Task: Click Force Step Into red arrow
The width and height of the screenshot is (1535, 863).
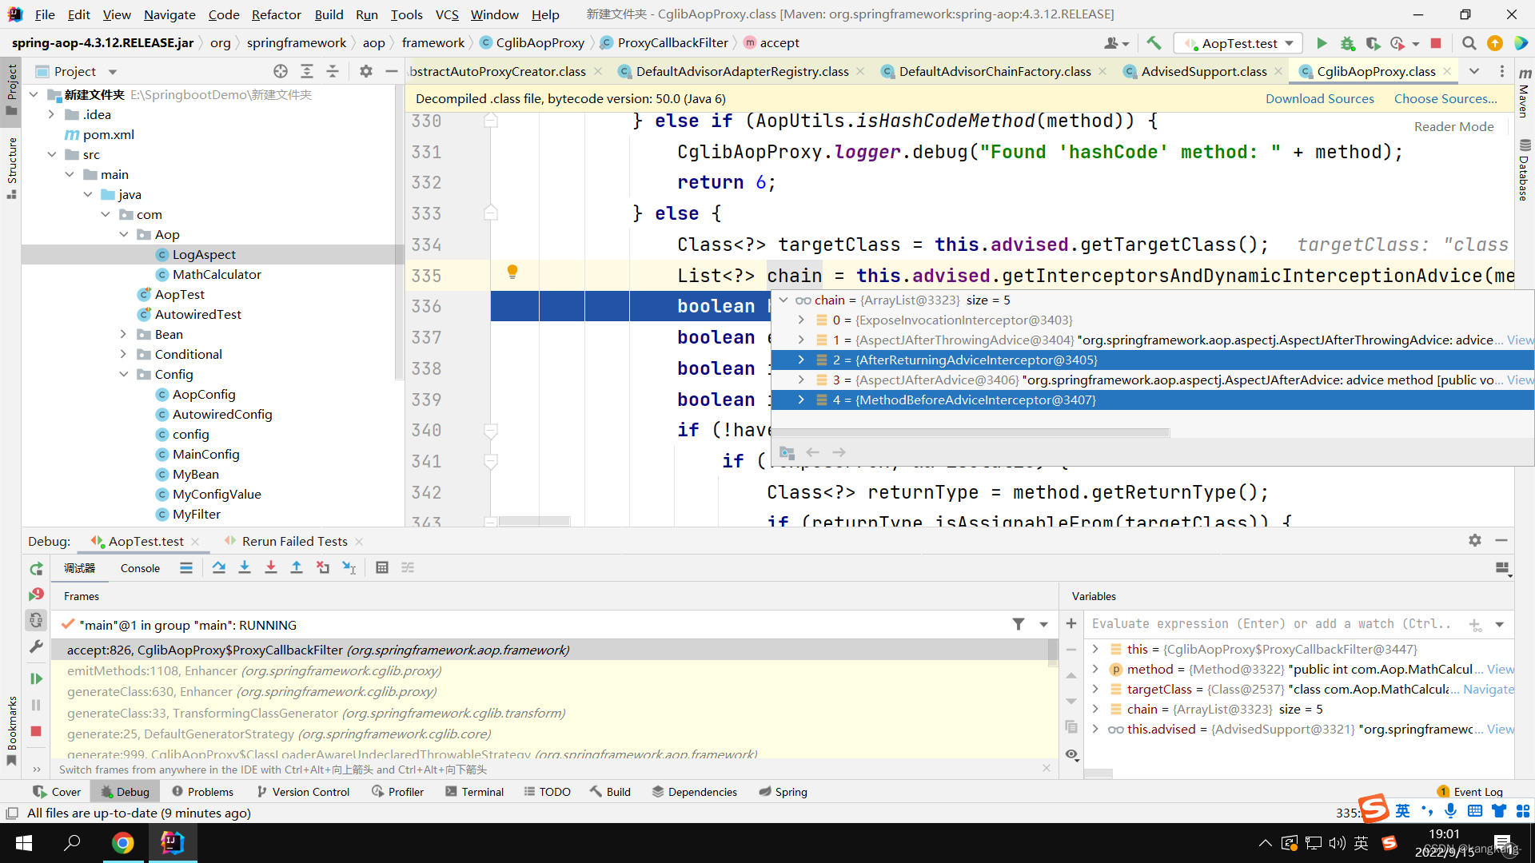Action: click(271, 567)
